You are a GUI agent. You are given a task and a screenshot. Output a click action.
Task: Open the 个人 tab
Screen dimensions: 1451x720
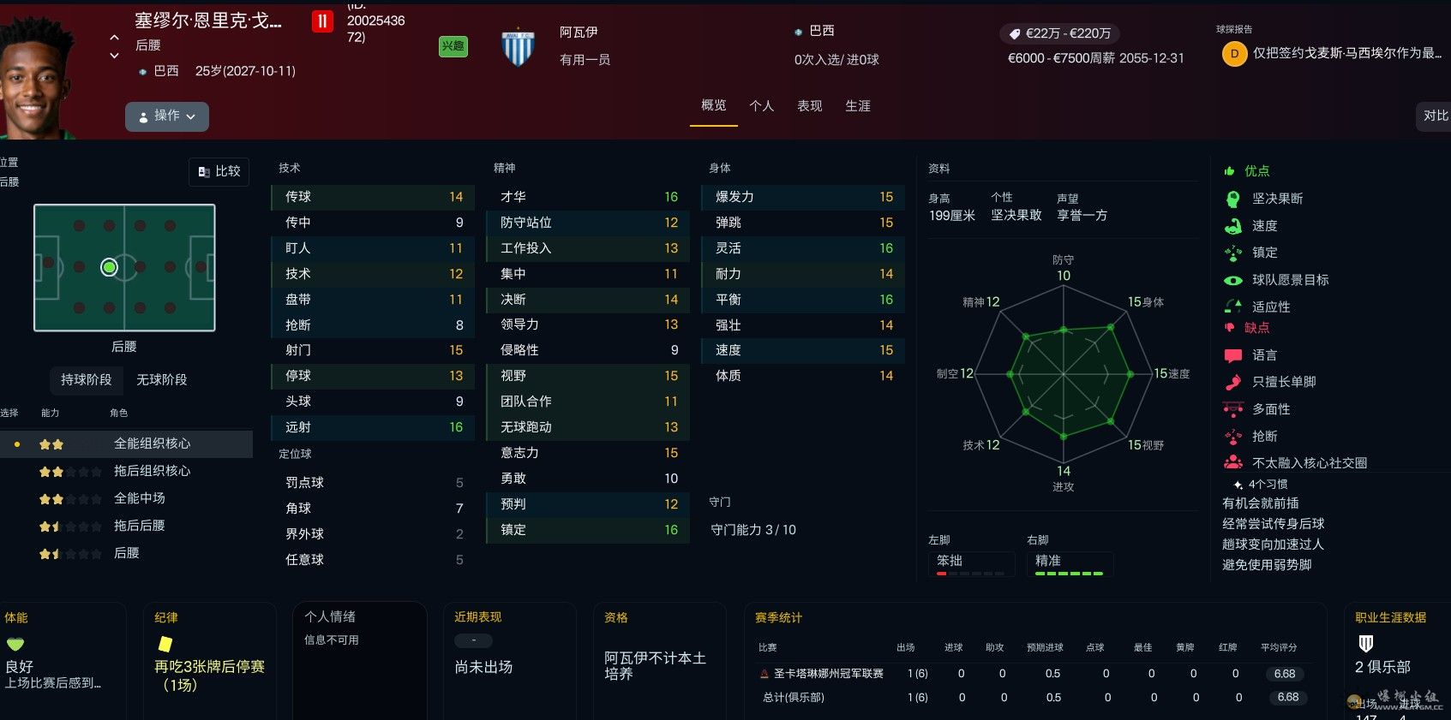pyautogui.click(x=761, y=106)
